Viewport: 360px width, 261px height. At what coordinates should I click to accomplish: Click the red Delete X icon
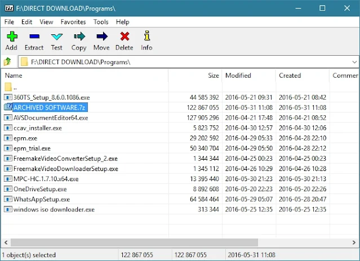point(125,36)
